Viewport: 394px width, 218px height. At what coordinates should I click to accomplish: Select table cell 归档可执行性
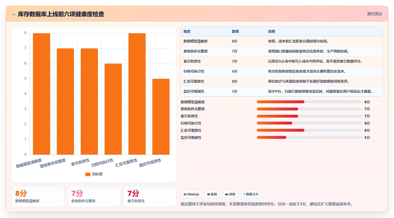pyautogui.click(x=194, y=71)
